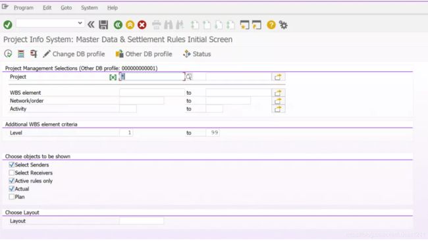Click the Generate Shortcut icon

click(x=257, y=25)
